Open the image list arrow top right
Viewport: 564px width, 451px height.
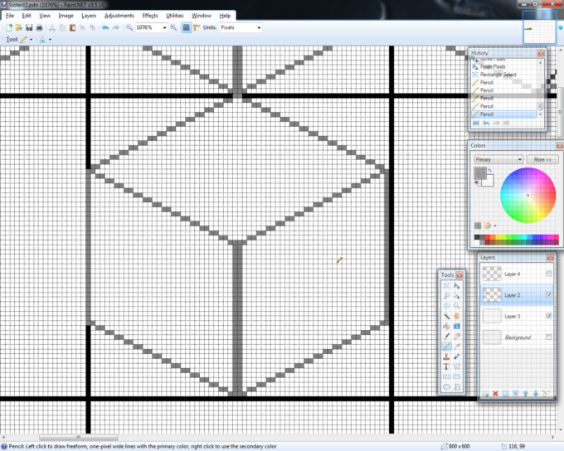click(x=561, y=27)
